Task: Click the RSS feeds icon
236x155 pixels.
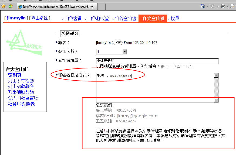Action: [213, 6]
